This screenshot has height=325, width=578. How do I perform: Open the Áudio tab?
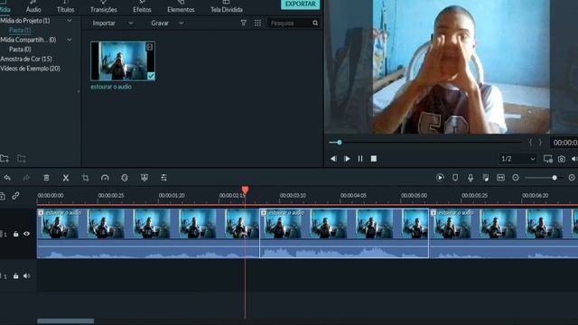coord(33,6)
